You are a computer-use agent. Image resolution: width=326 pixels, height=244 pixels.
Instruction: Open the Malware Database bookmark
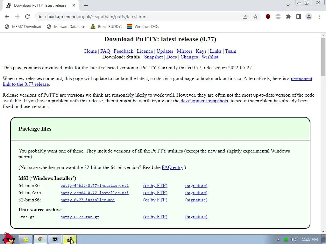point(66,27)
